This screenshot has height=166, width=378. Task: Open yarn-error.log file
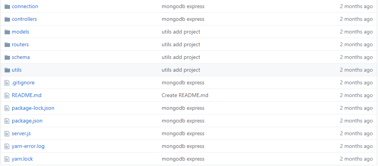(28, 146)
